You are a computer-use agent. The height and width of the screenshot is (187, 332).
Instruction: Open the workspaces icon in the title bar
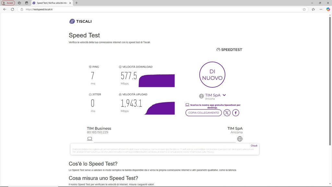pos(19,3)
